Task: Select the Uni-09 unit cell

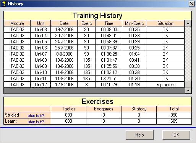Action: 41,66
